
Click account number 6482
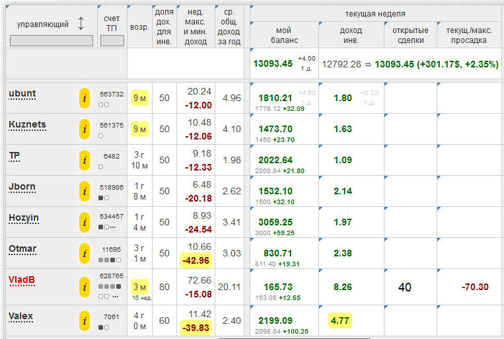112,157
